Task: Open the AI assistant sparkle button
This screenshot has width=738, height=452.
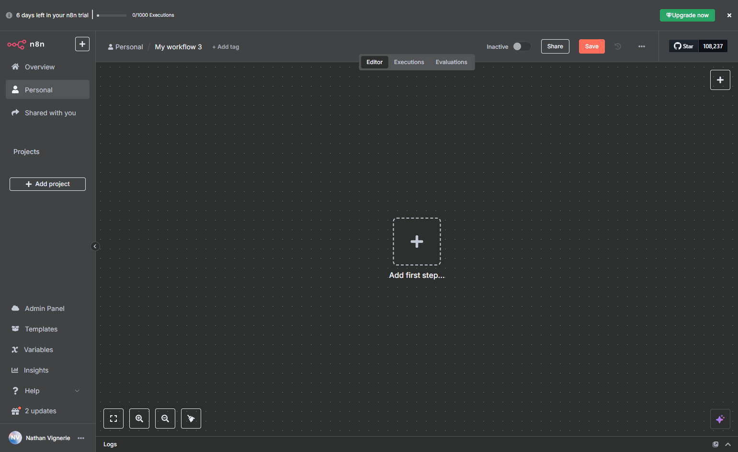Action: coord(720,419)
